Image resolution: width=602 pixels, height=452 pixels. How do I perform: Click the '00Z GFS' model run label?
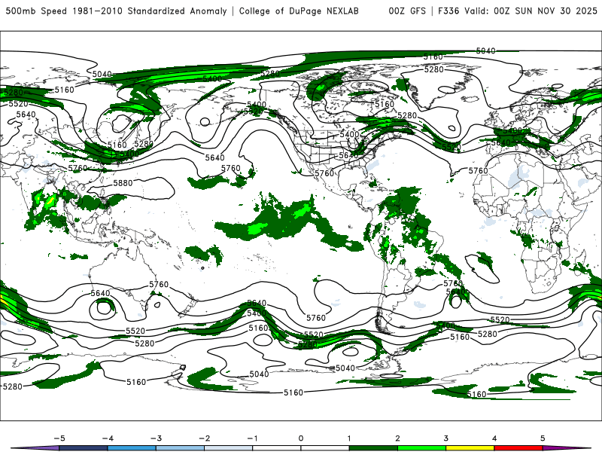click(x=407, y=11)
